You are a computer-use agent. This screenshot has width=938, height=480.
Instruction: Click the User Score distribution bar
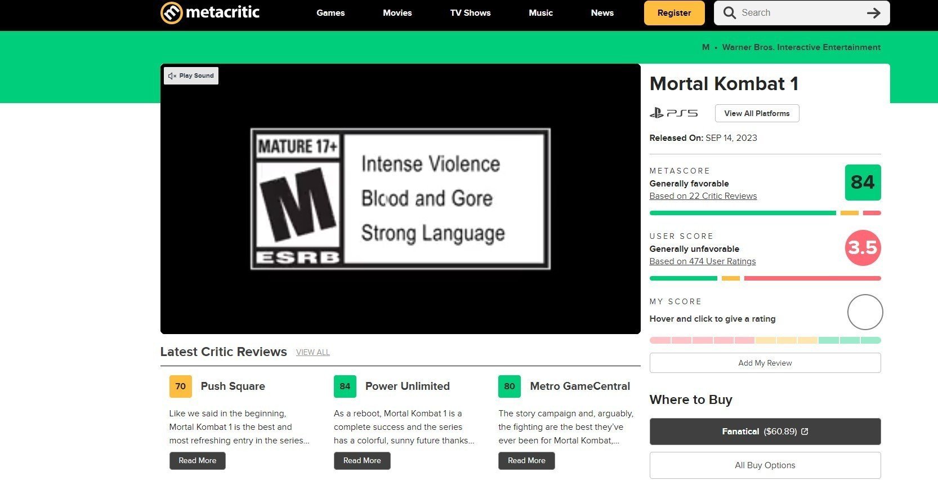tap(765, 278)
